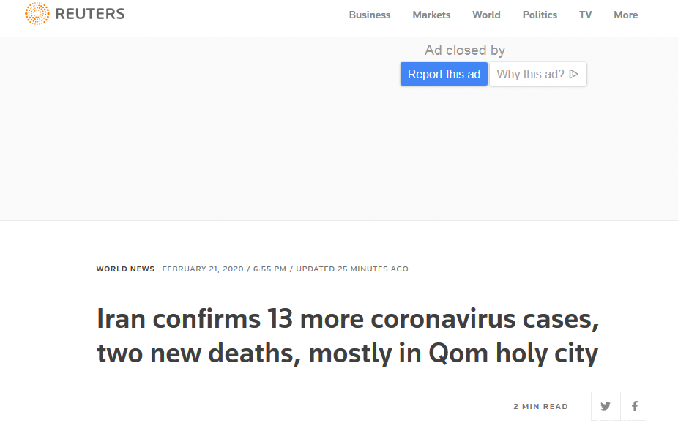
Task: Share the article on Facebook
Action: 635,407
